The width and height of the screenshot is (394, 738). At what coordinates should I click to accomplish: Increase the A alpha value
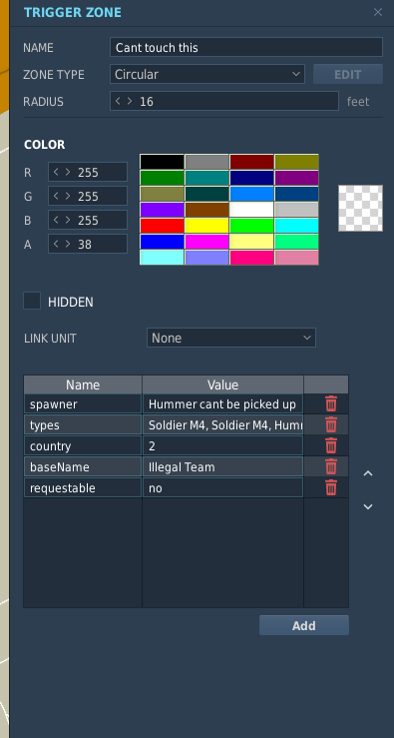point(68,244)
